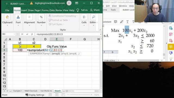Switch to the View ribbon tab in Excel
This screenshot has width=174, height=98.
pyautogui.click(x=66, y=10)
